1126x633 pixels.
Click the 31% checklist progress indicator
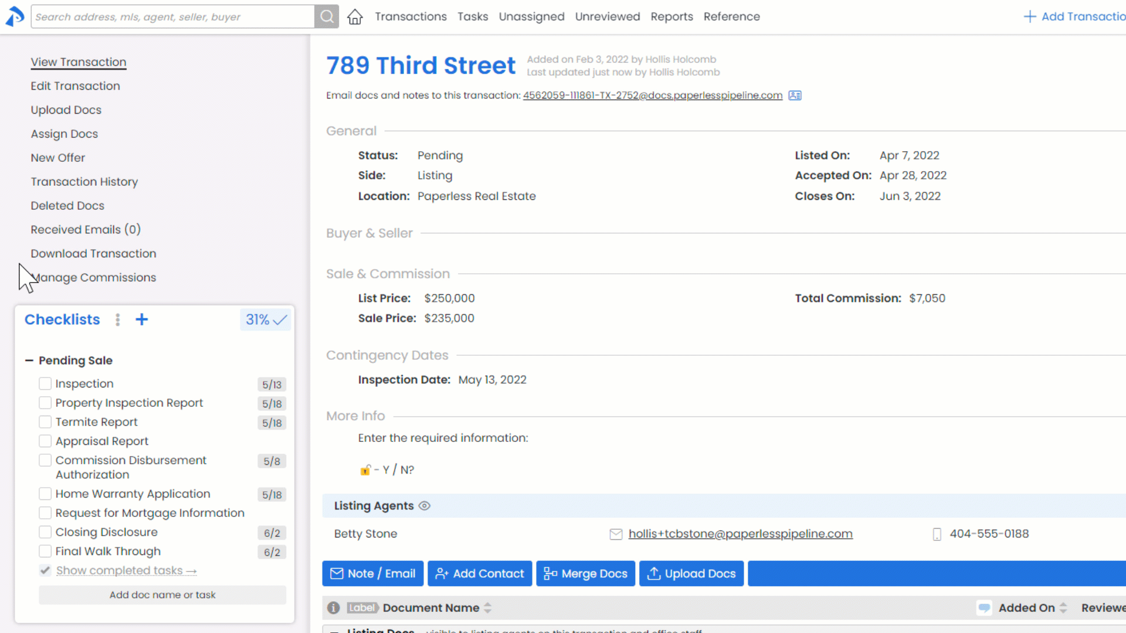[x=266, y=319]
